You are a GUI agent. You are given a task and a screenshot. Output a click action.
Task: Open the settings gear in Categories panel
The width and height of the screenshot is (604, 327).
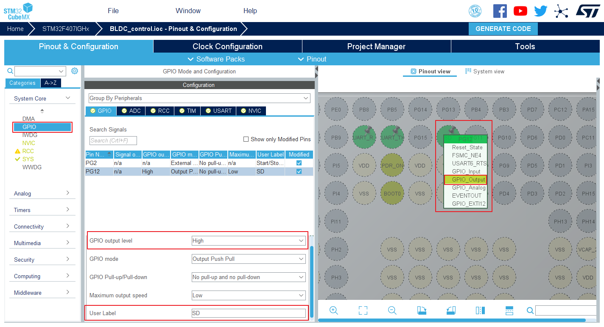75,71
